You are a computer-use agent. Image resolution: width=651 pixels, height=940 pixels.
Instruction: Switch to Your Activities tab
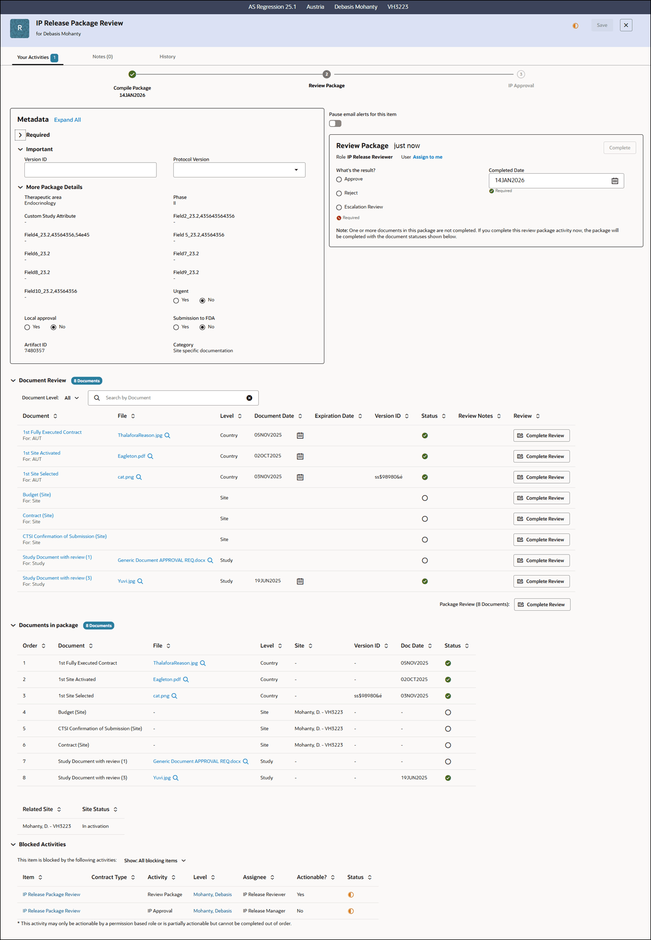click(x=37, y=57)
